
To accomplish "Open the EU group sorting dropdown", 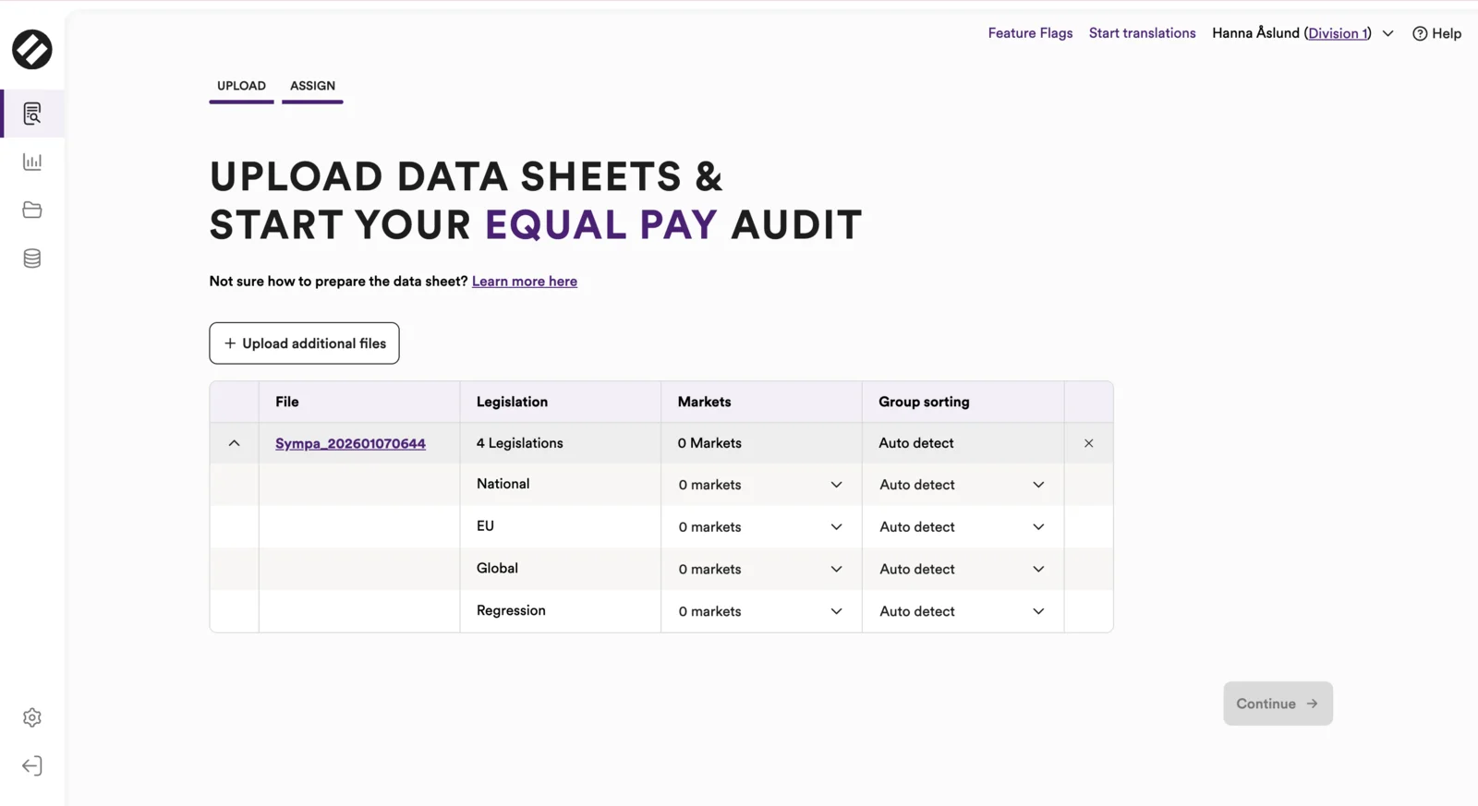I will tap(963, 527).
